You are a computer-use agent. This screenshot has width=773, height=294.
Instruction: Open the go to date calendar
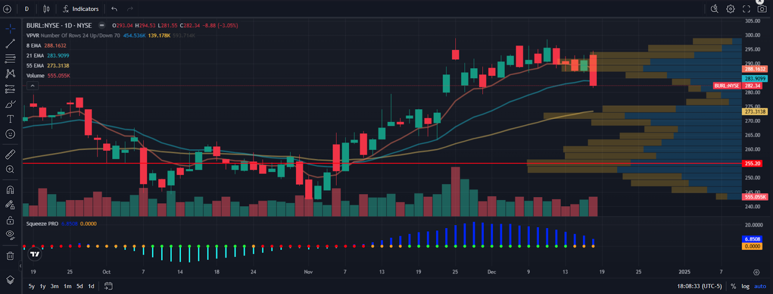coord(108,286)
